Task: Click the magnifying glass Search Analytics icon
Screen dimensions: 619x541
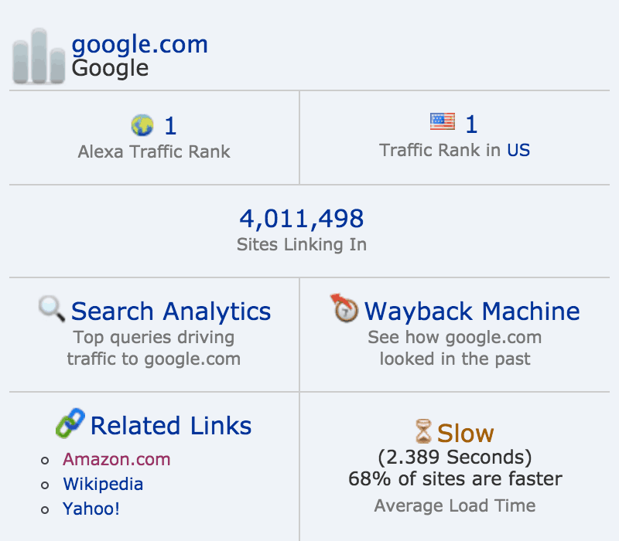Action: pyautogui.click(x=52, y=308)
